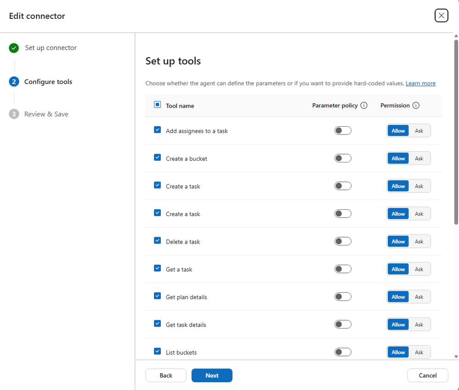The image size is (459, 390).
Task: Click the 'Create a bucket' label
Action: tap(187, 159)
